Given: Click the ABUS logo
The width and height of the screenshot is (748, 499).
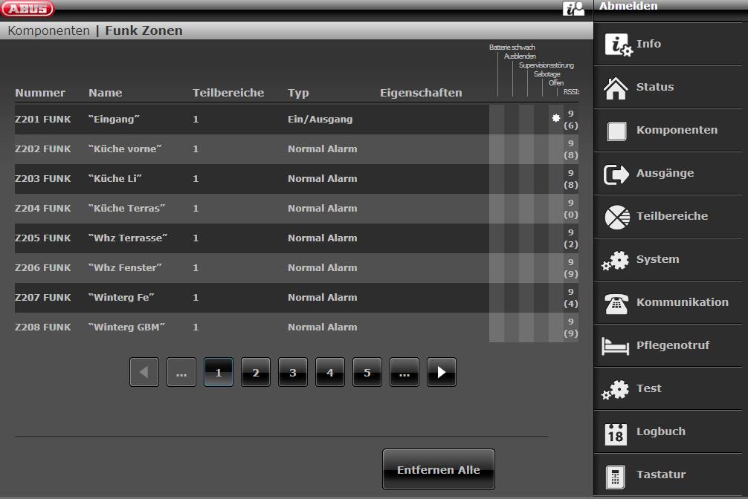Looking at the screenshot, I should point(28,8).
